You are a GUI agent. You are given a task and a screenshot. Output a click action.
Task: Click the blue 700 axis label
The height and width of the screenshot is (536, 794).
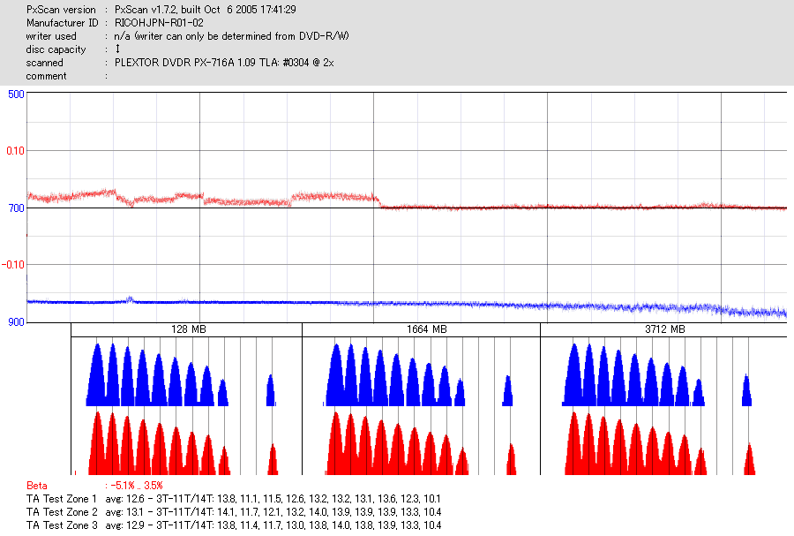pyautogui.click(x=16, y=208)
